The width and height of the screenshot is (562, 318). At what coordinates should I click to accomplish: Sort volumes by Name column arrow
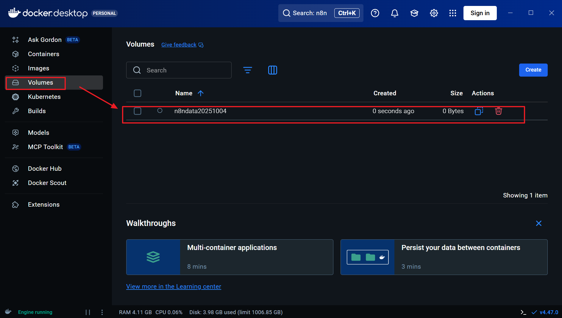[201, 93]
